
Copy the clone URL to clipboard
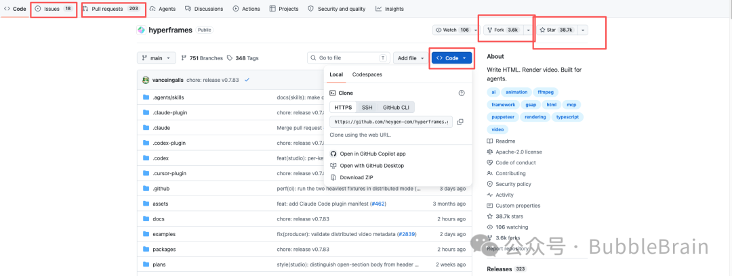point(460,122)
